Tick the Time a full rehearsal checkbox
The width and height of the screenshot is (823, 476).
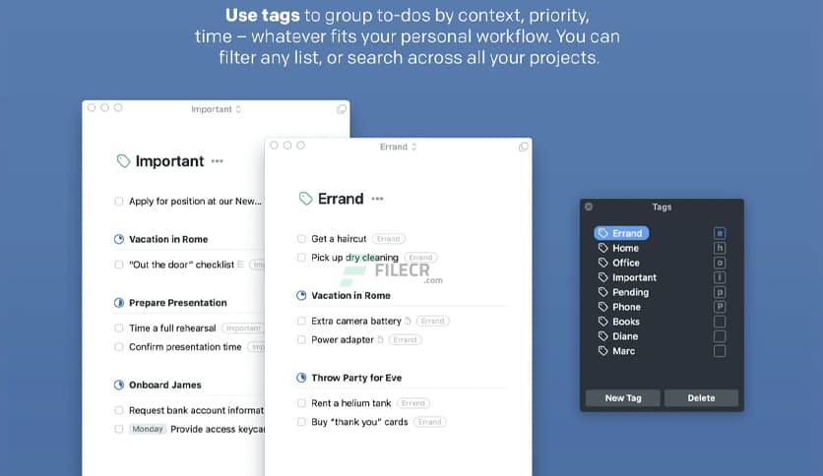(119, 328)
